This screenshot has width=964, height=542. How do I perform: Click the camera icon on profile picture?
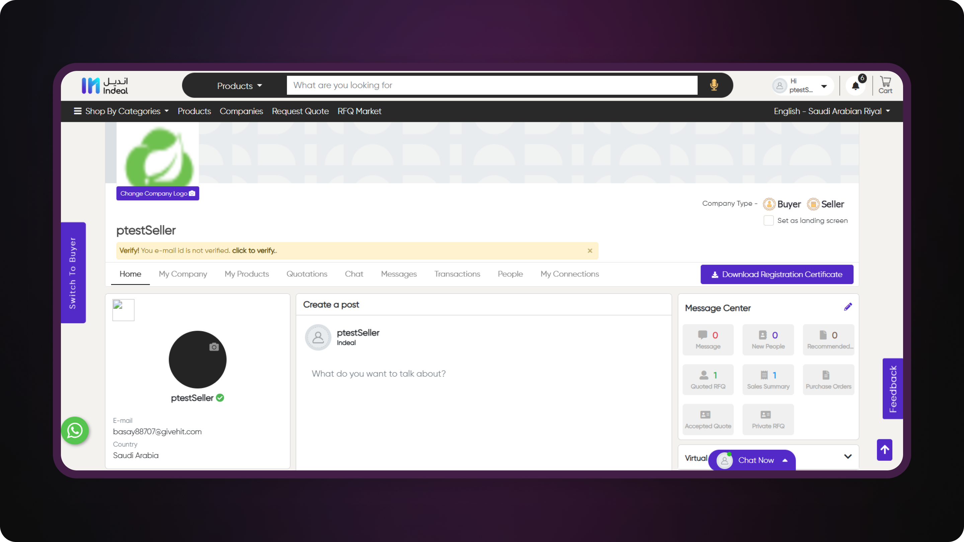214,347
